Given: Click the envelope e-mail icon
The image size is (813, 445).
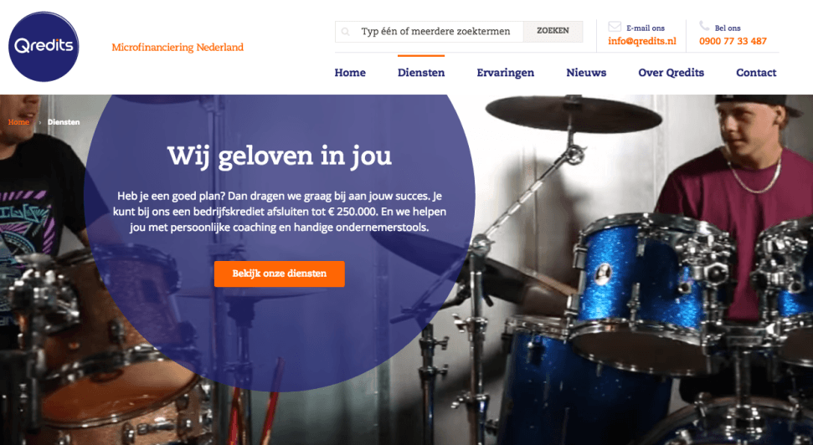Looking at the screenshot, I should coord(615,27).
